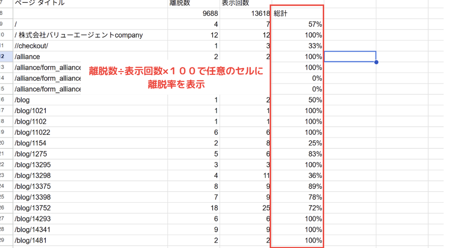Click the /blog/1481 cell
The height and width of the screenshot is (248, 450).
[x=90, y=240]
